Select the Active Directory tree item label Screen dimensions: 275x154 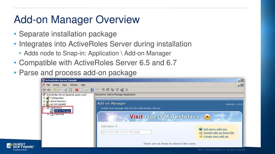58,102
